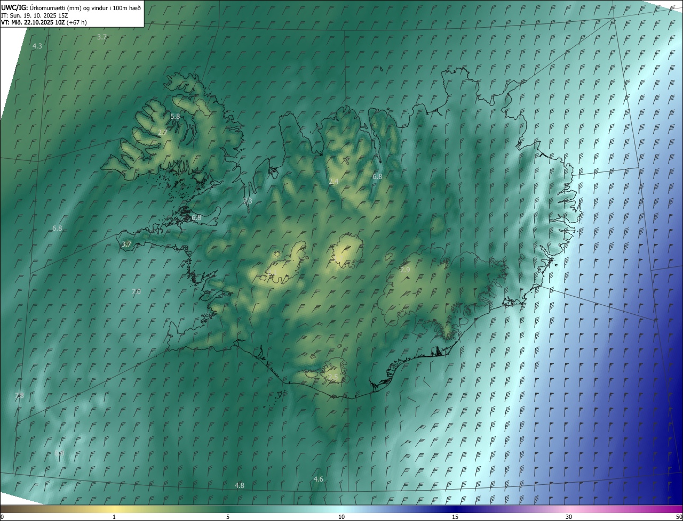The width and height of the screenshot is (683, 521).
Task: Click the colorbar tick label 15
Action: 455,517
